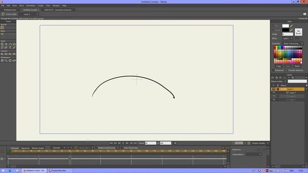Click the pen icon beside Fill color
This screenshot has width=308, height=173.
point(291,25)
